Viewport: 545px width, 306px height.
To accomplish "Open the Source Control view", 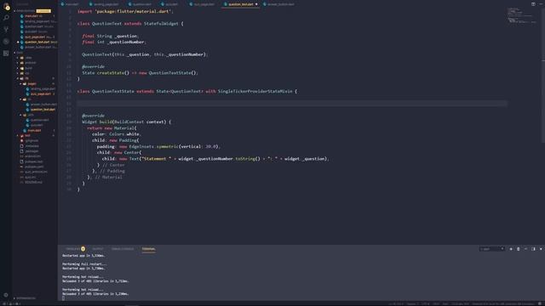I will coord(6,30).
